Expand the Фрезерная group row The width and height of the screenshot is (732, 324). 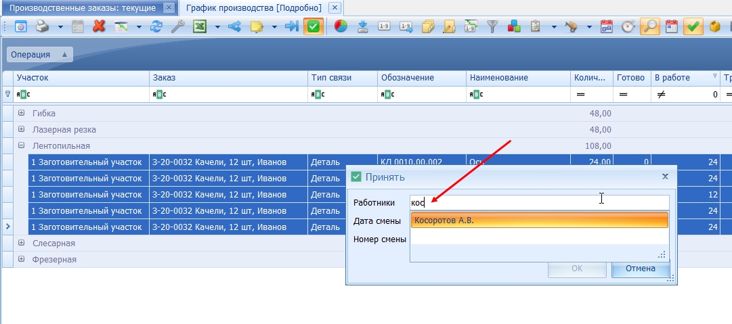(x=21, y=259)
